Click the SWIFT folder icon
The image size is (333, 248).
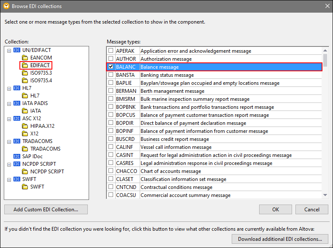[24, 187]
